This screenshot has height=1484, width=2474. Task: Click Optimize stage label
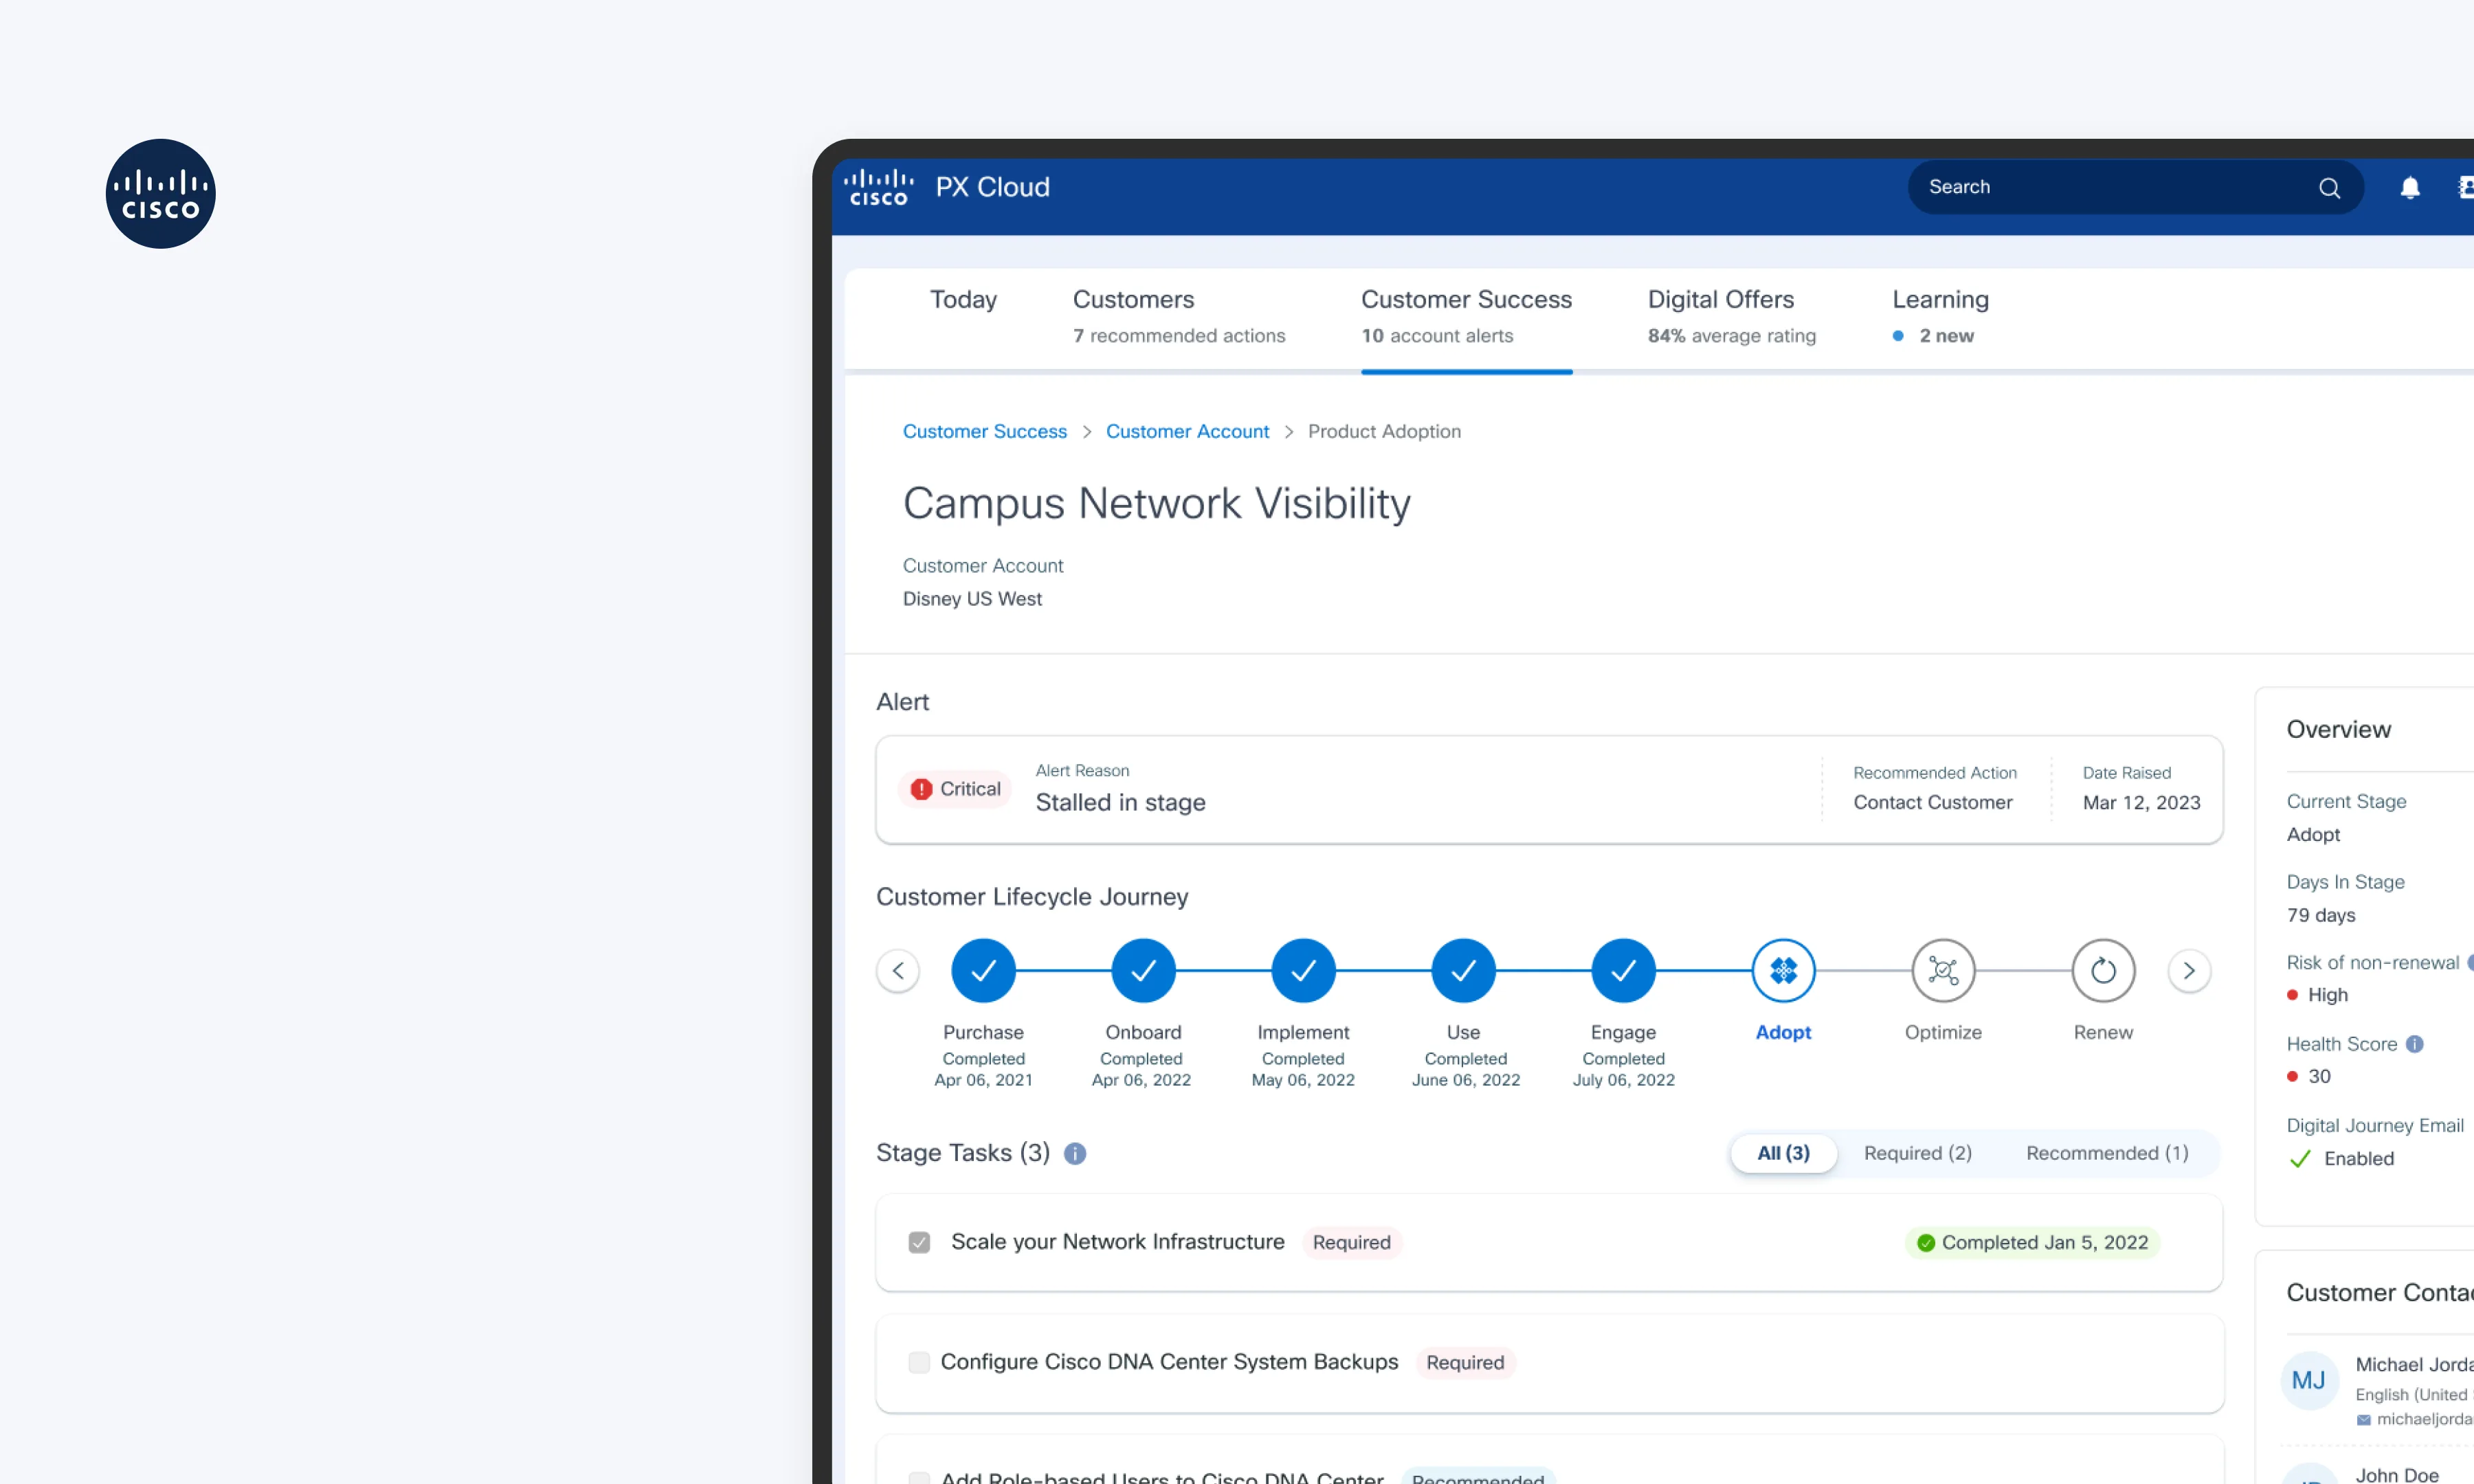1943,1032
